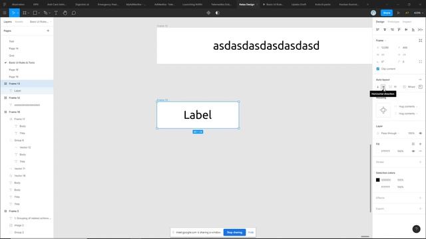Click the user avatar in toolbar
The height and width of the screenshot is (239, 426).
373,13
